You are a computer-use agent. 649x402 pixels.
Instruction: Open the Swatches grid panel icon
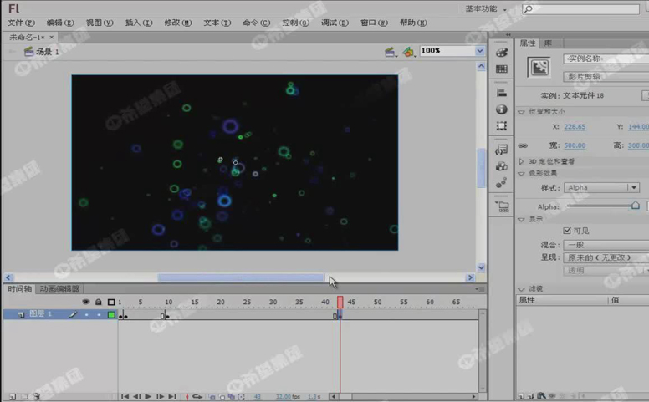click(501, 69)
